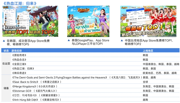The width and height of the screenshot is (180, 103).
Task: Click the region 韩国 for 《荣耀全明星》
Action: tap(145, 95)
